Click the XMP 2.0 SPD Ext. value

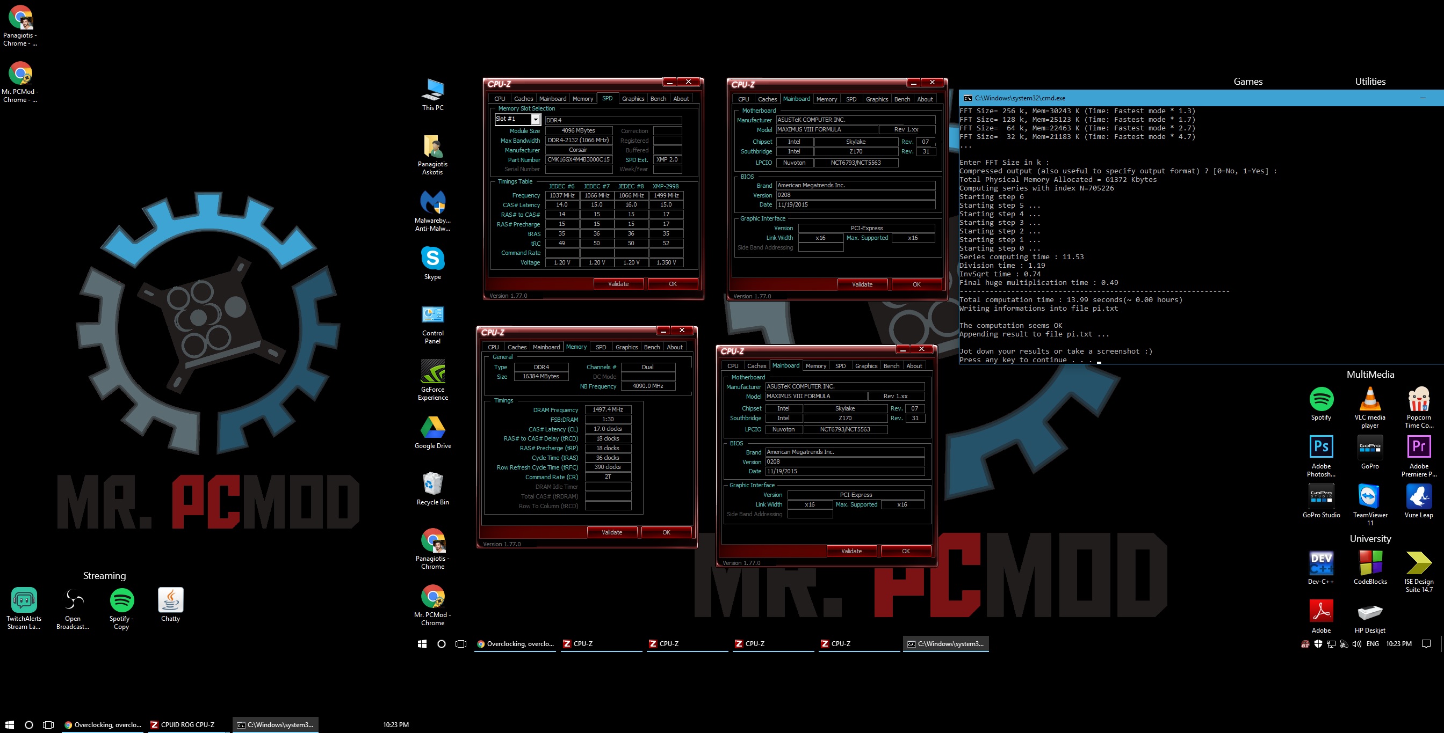[x=667, y=159]
